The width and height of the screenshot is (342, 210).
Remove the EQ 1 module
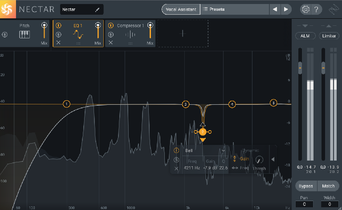58,43
